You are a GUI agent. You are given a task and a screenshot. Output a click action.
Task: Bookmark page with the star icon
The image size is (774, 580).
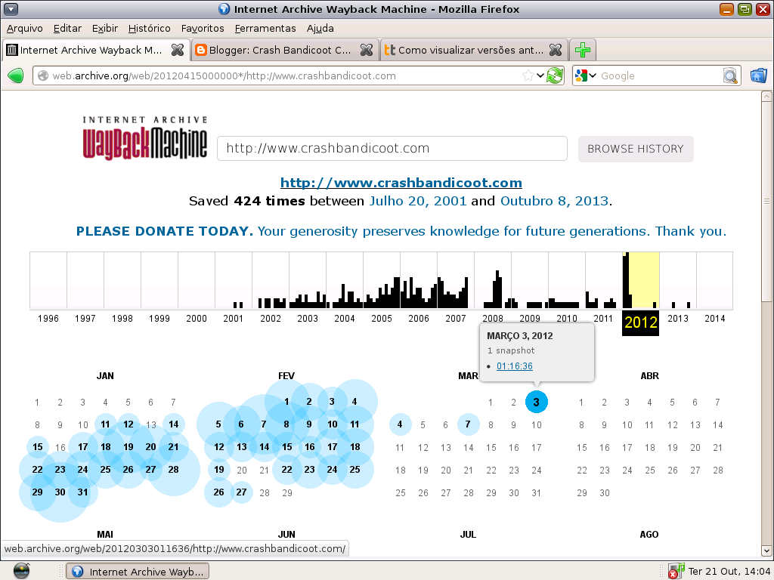click(x=528, y=76)
